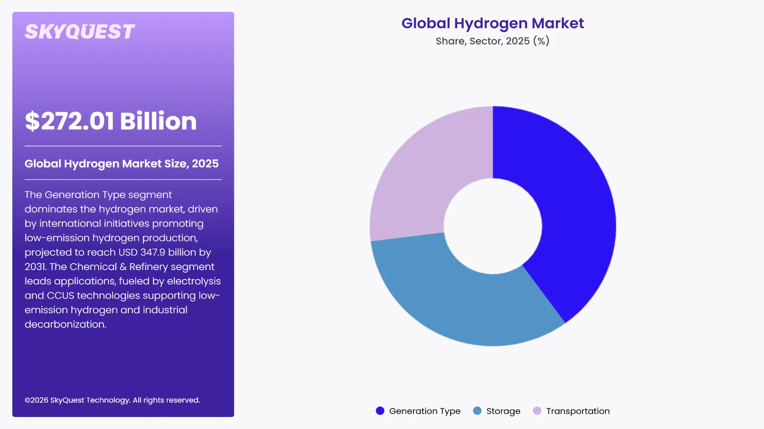The image size is (764, 429).
Task: Click the Transportation legend dot
Action: [x=537, y=411]
